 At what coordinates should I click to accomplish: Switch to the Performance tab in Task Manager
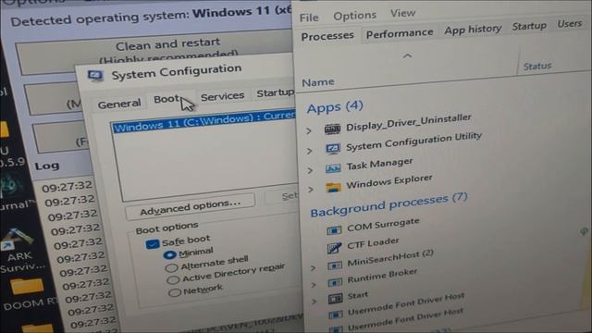click(400, 34)
